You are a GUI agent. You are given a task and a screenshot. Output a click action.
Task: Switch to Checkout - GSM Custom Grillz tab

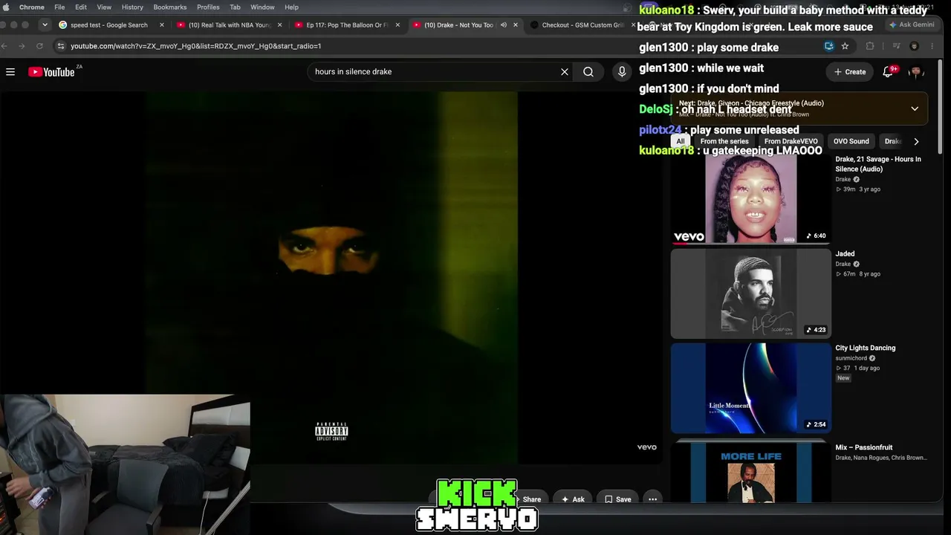[582, 25]
